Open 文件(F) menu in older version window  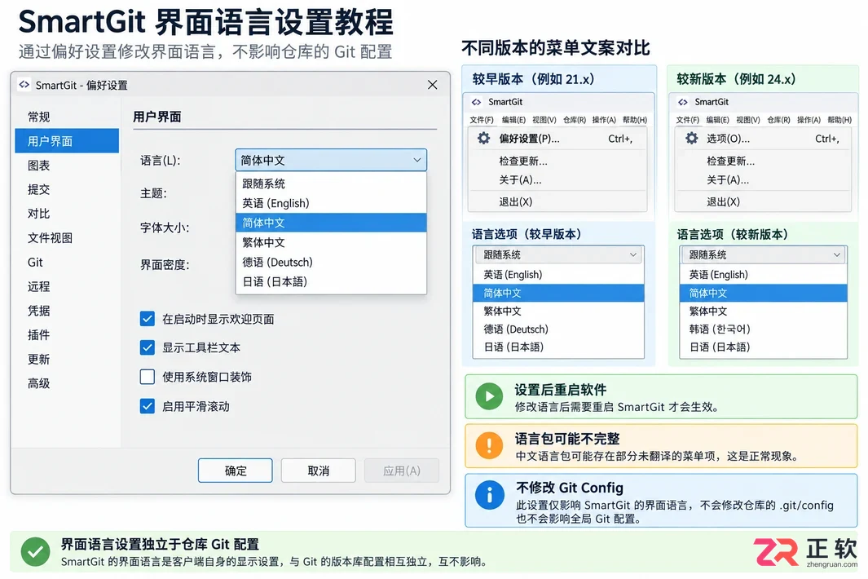(x=481, y=120)
